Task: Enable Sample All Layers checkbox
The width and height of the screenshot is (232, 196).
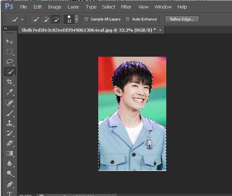Action: (86, 19)
